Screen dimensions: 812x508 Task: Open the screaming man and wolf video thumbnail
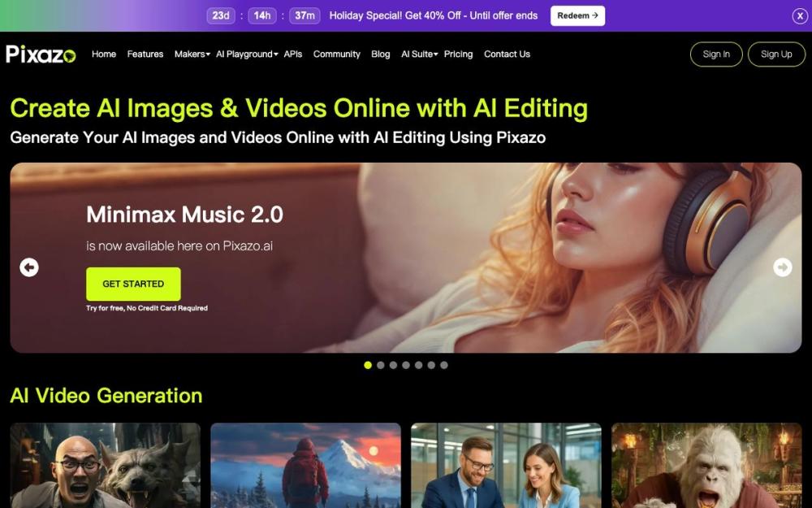point(105,466)
